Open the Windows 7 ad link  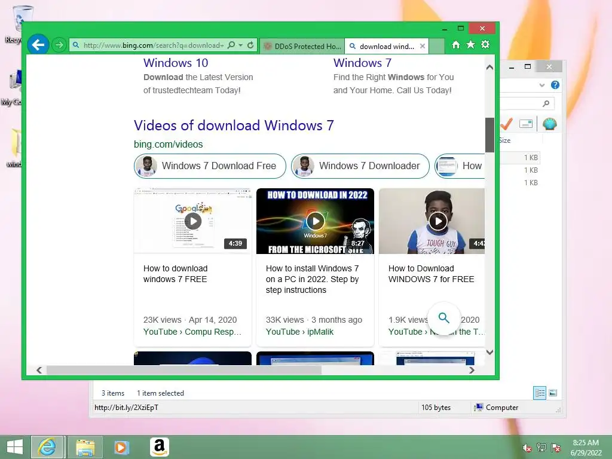pos(362,63)
